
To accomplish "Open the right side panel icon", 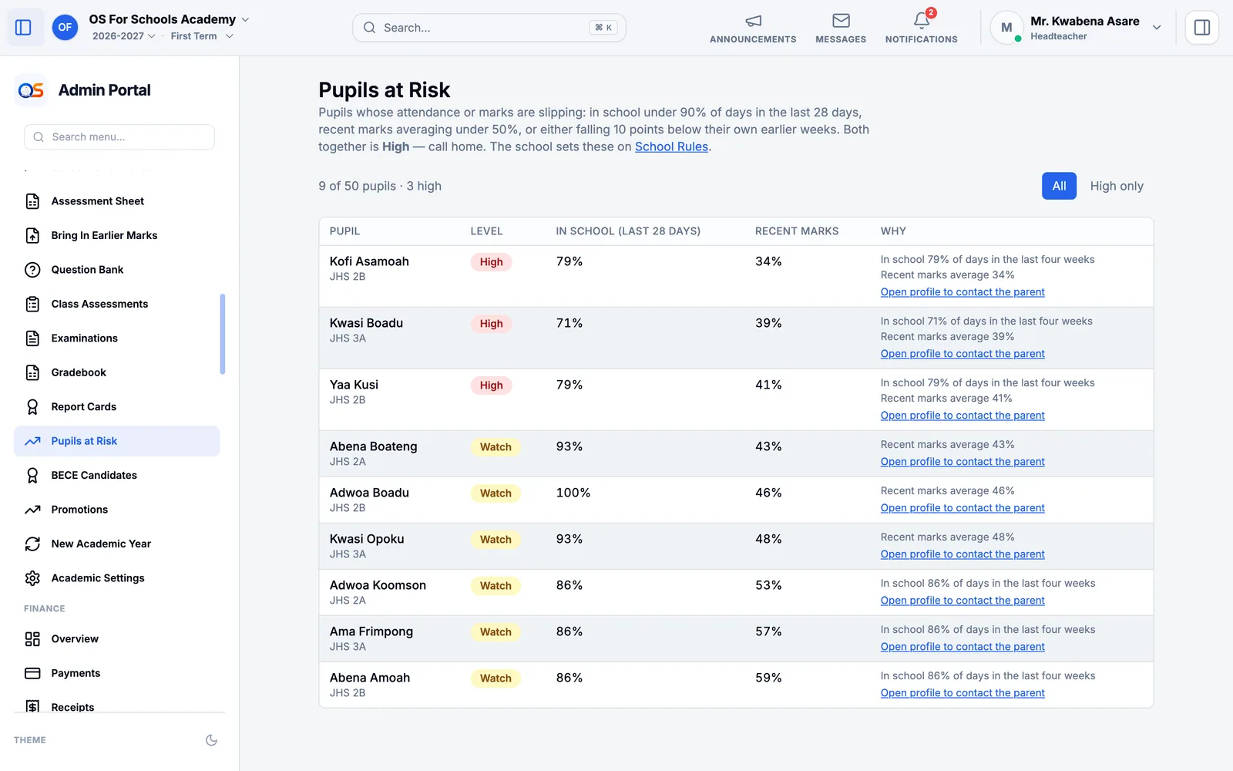I will point(1201,28).
